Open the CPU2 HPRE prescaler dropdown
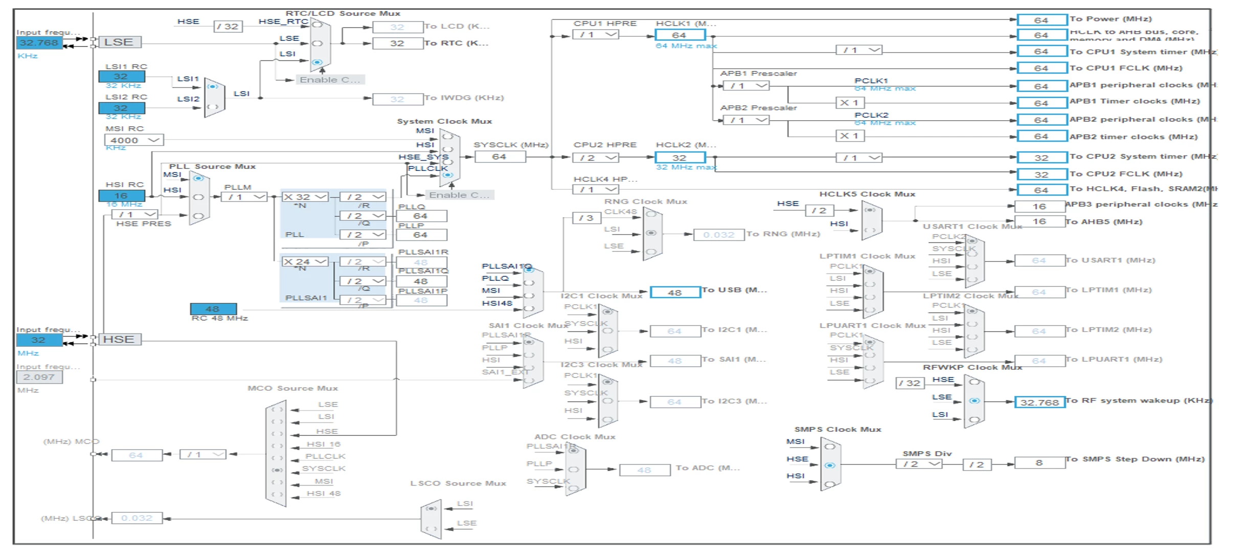This screenshot has height=555, width=1246. pos(596,158)
